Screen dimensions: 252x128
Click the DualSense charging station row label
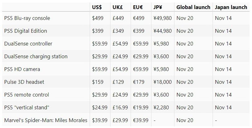[36, 57]
